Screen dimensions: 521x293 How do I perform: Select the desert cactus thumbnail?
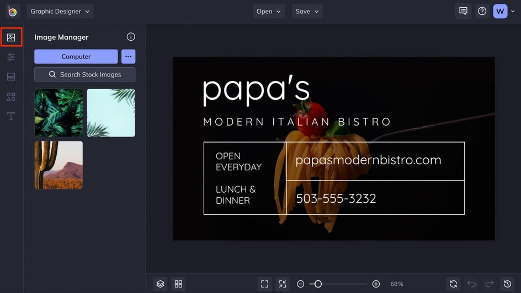point(59,165)
